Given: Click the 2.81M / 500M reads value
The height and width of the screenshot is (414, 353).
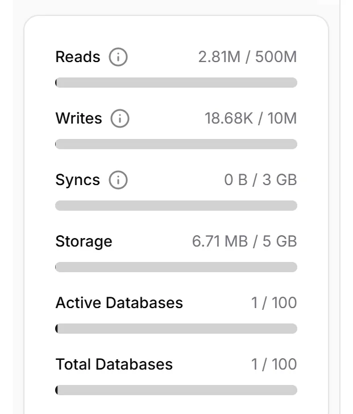Looking at the screenshot, I should pos(247,58).
